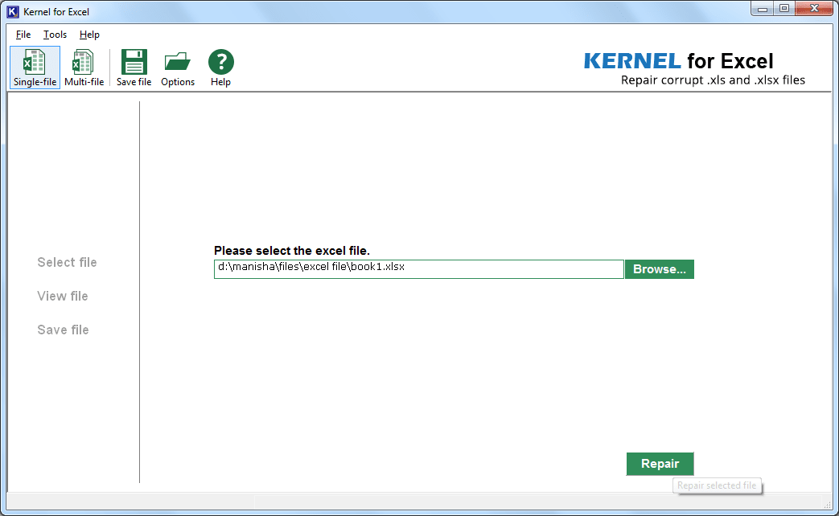Click the Browse... button

[x=660, y=269]
